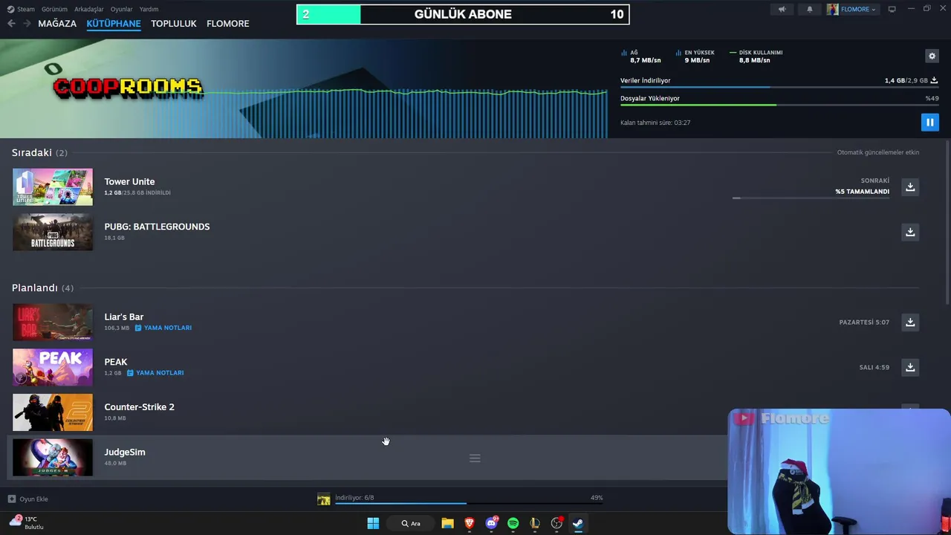This screenshot has width=951, height=535.
Task: Click the Tower Unite title
Action: pos(129,181)
